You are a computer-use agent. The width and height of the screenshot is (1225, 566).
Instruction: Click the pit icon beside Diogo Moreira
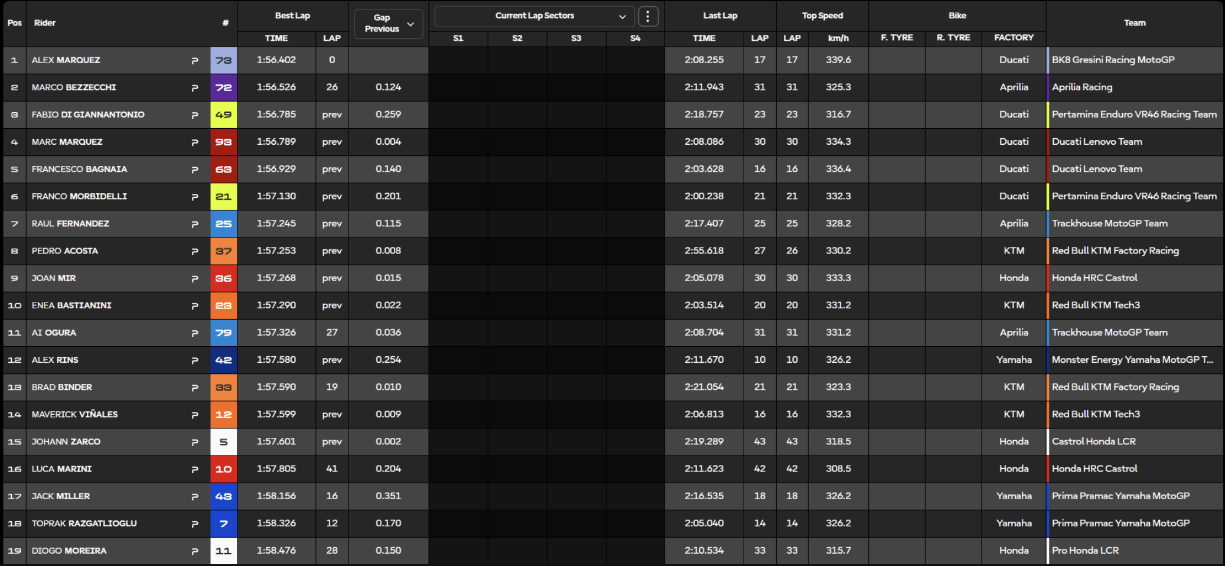pyautogui.click(x=195, y=551)
